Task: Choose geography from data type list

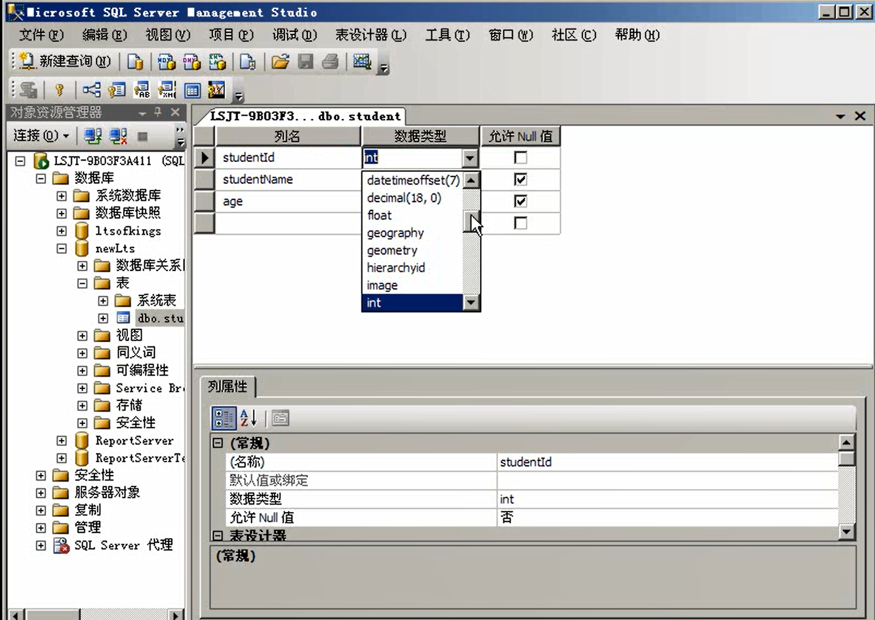Action: [412, 233]
